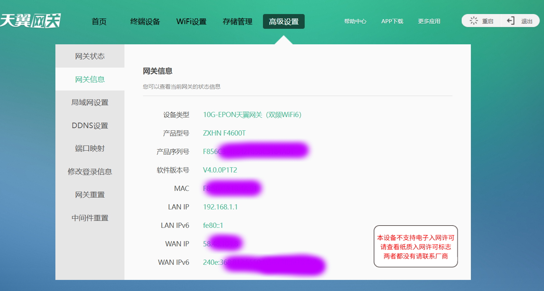Select 网关信息 in the sidebar
The image size is (544, 291).
(x=90, y=79)
